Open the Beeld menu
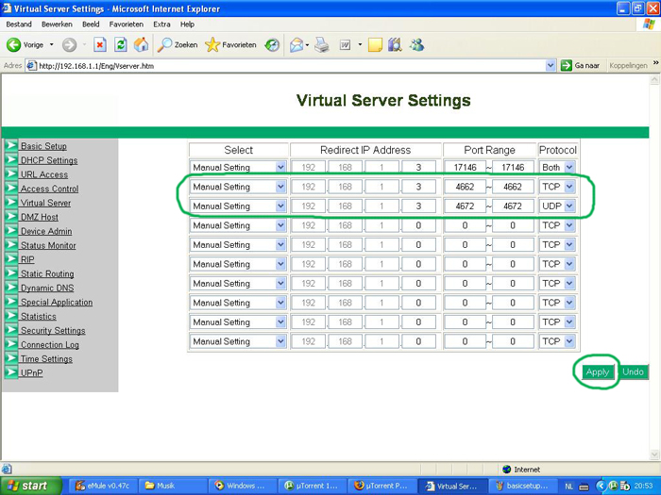 point(91,25)
